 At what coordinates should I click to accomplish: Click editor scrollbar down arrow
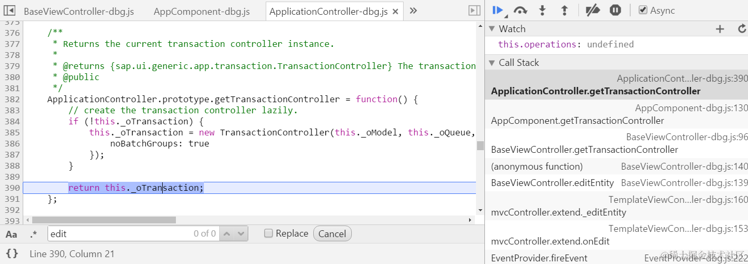tap(480, 210)
